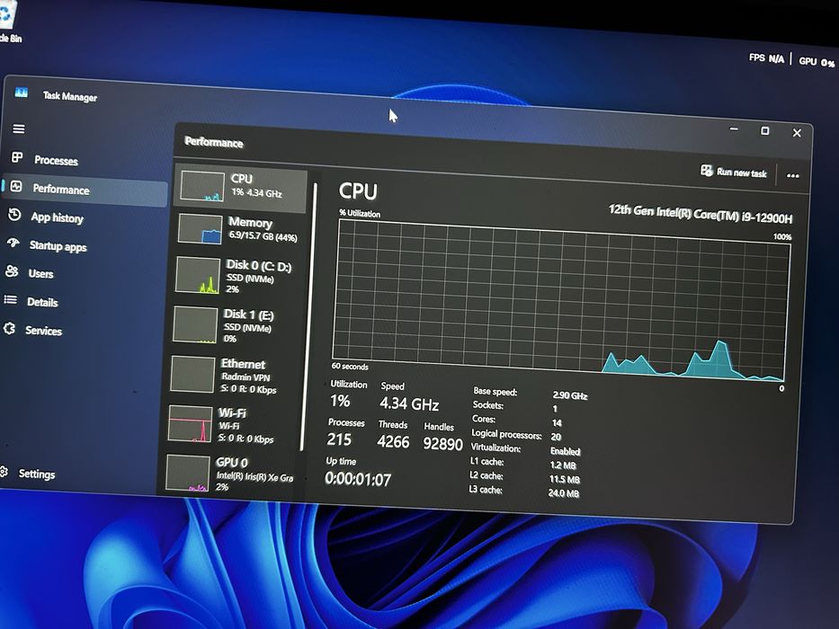Click the L3 cache 24.0 MB value
This screenshot has height=629, width=839.
[x=564, y=492]
